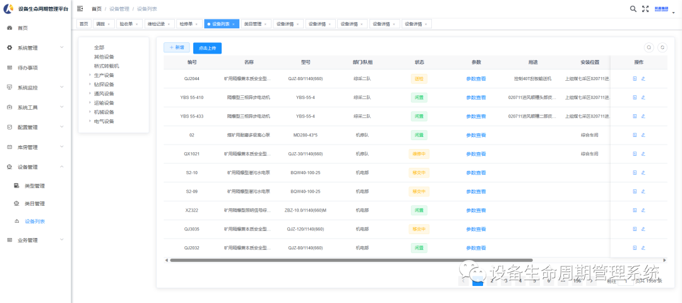Image resolution: width=682 pixels, height=303 pixels.
Task: Open the detail icon for row S2-10
Action: [635, 172]
